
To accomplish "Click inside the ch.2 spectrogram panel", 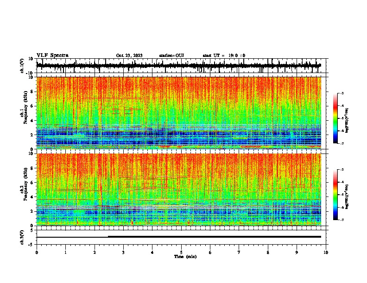I will click(178, 190).
